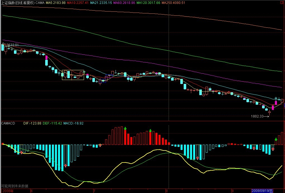Click the 可能用到未来数据 notice text
The width and height of the screenshot is (285, 193).
(x=15, y=186)
